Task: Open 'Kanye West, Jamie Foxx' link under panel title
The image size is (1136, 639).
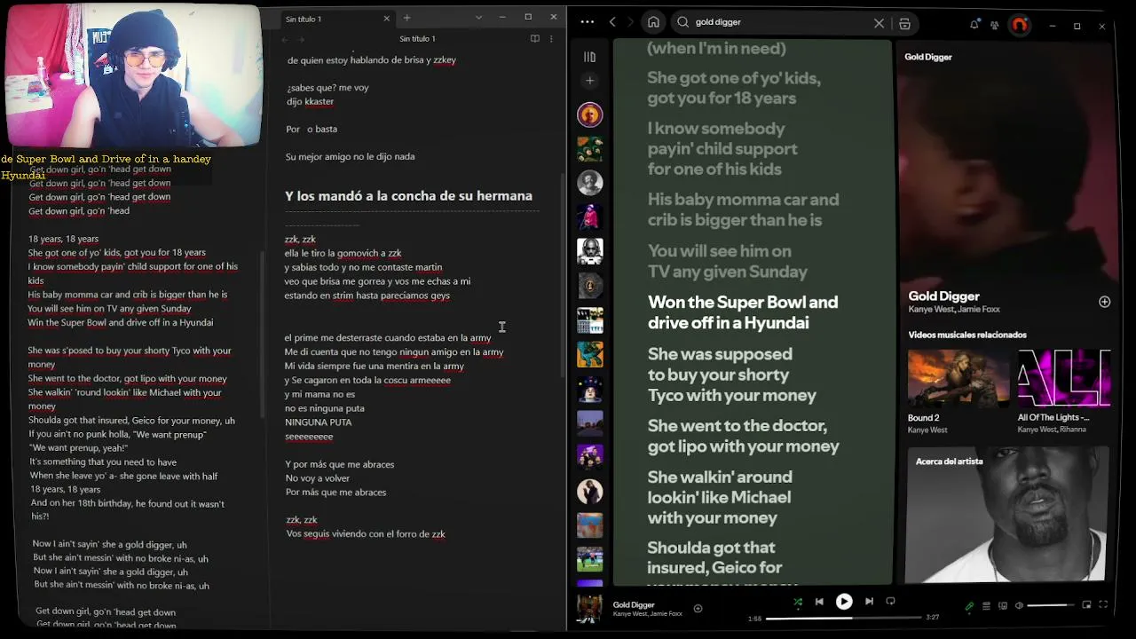Action: tap(954, 310)
